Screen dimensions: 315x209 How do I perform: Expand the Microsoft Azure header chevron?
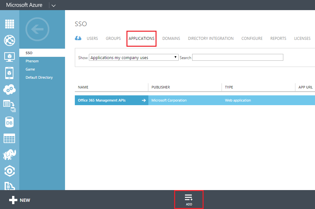[x=54, y=6]
